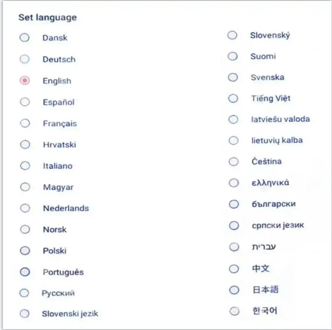Choose Tiếng Việt radio button
Screen dimensions: 332x330
click(x=233, y=99)
